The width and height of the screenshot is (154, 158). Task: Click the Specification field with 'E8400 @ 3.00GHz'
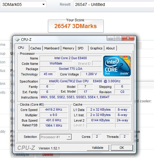85,81
